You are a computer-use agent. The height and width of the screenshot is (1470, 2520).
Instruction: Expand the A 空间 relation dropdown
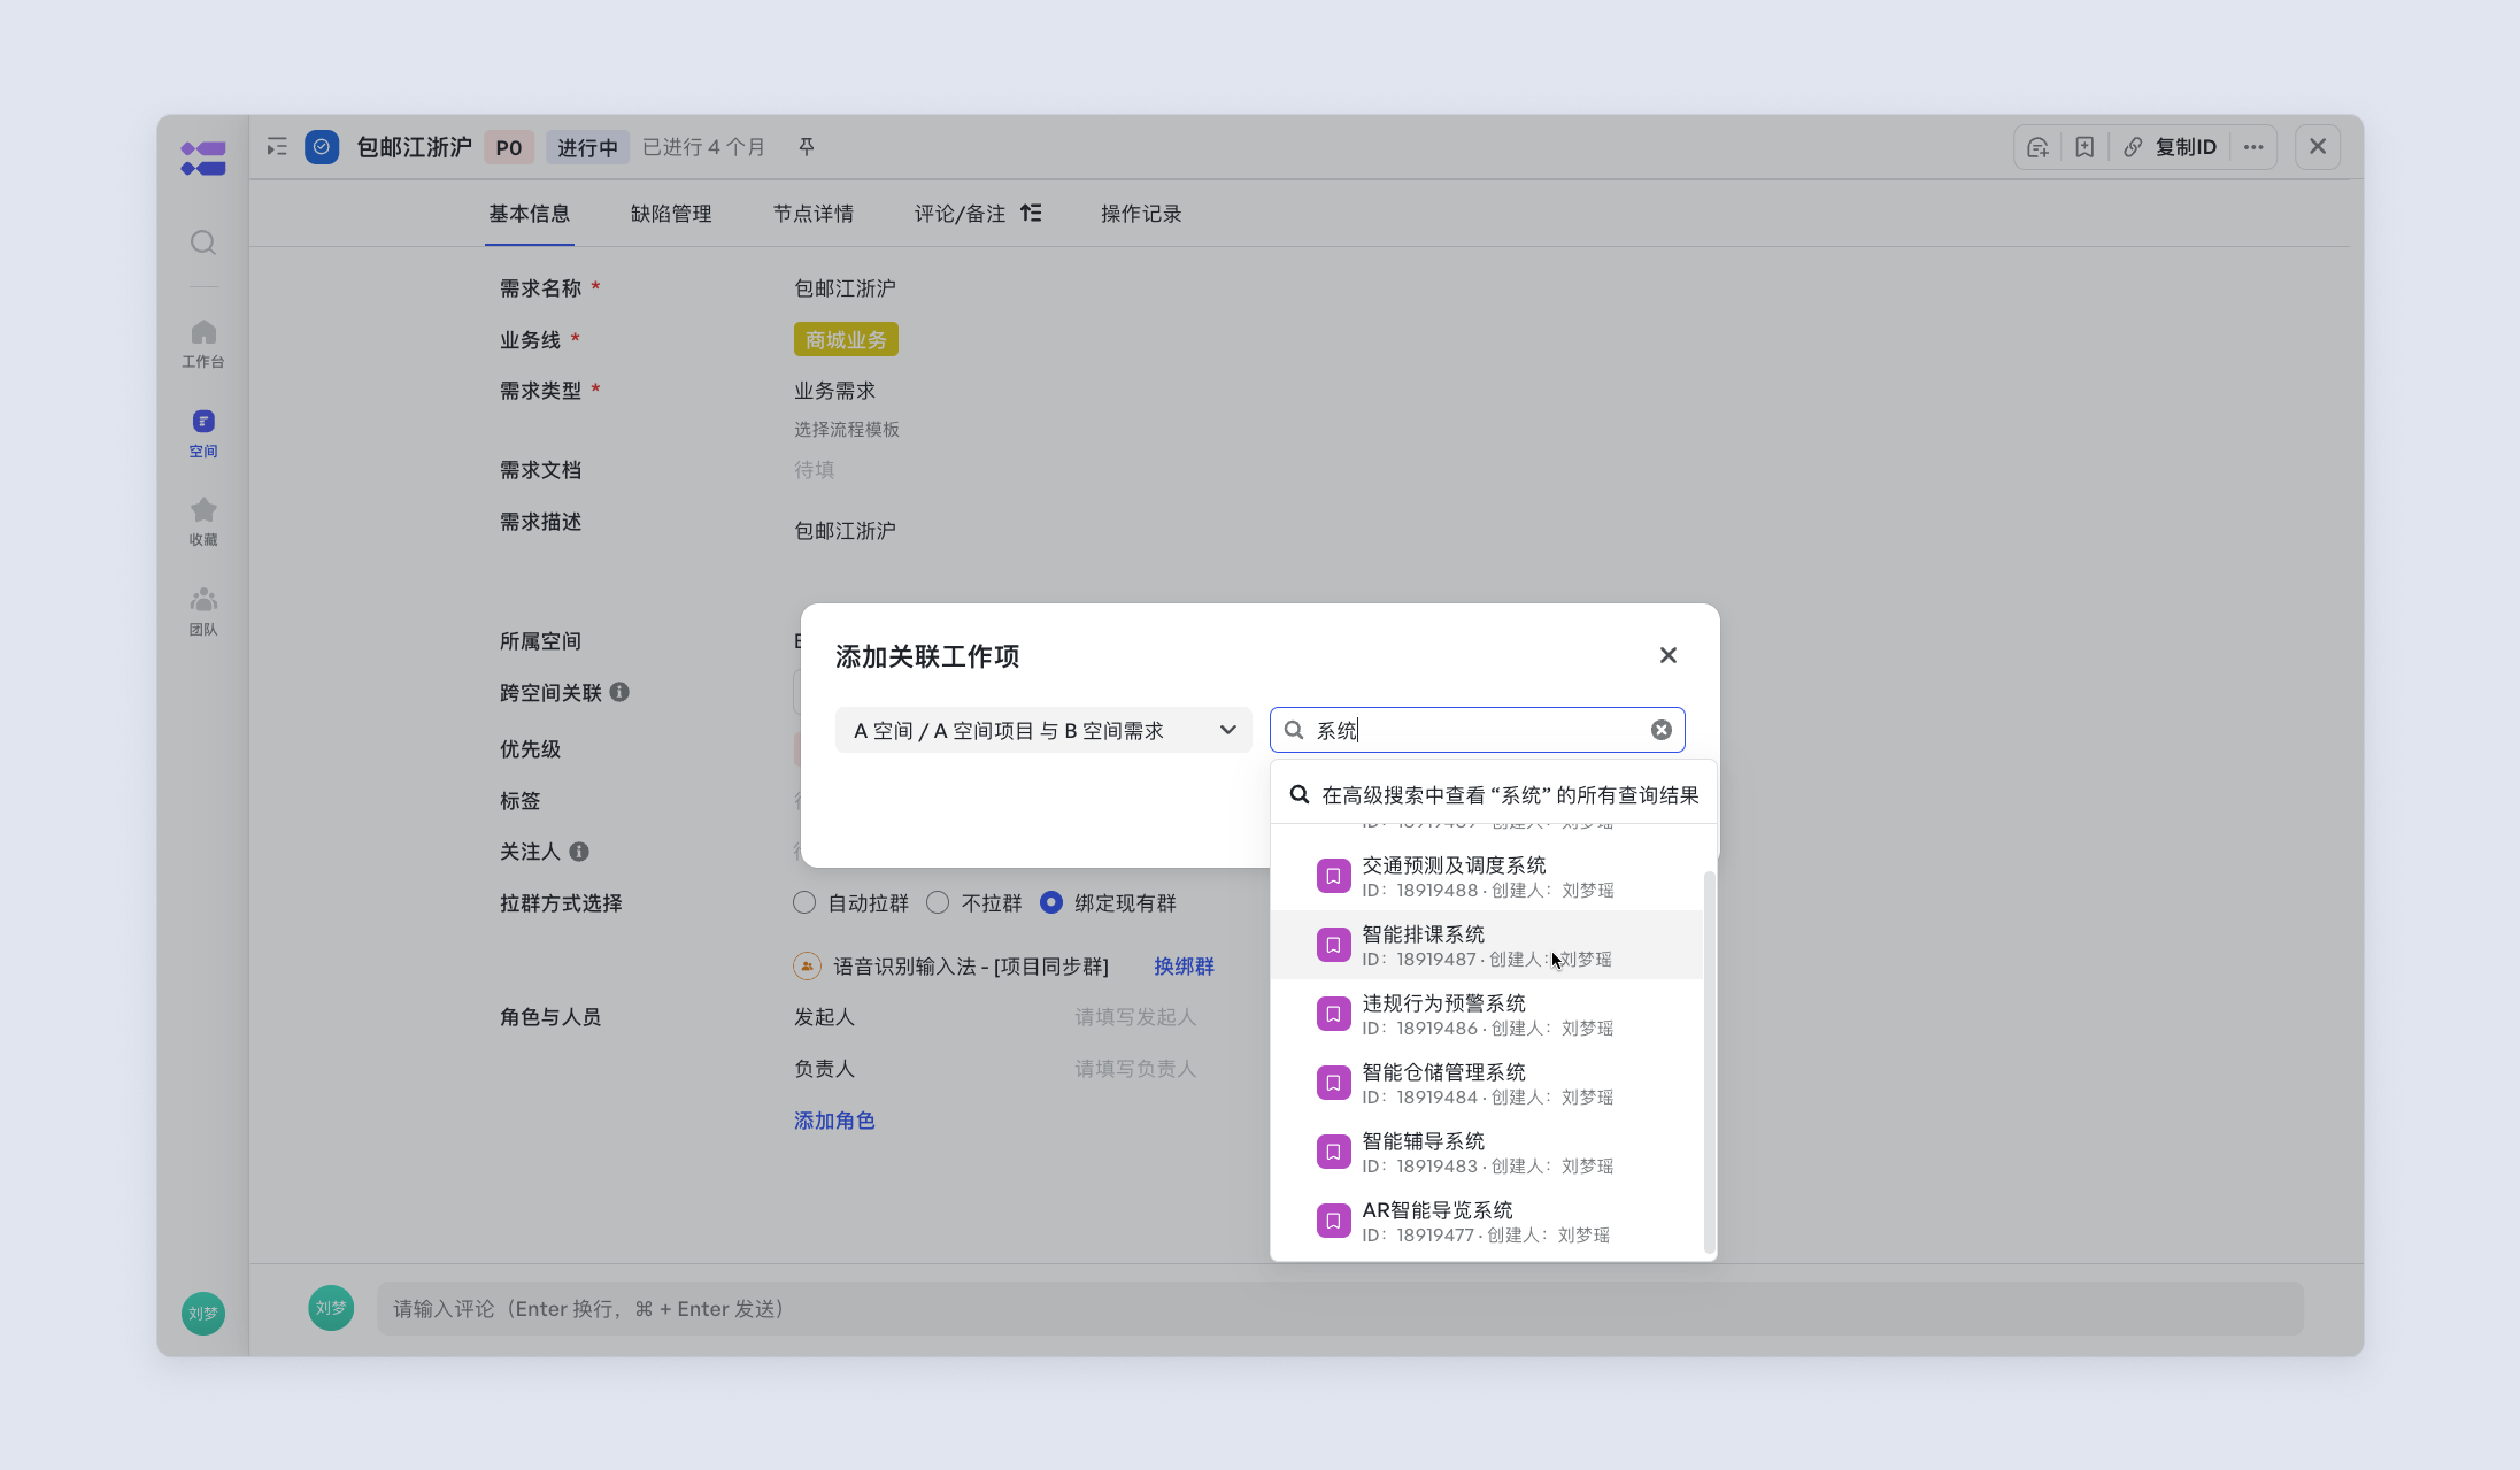point(1043,730)
